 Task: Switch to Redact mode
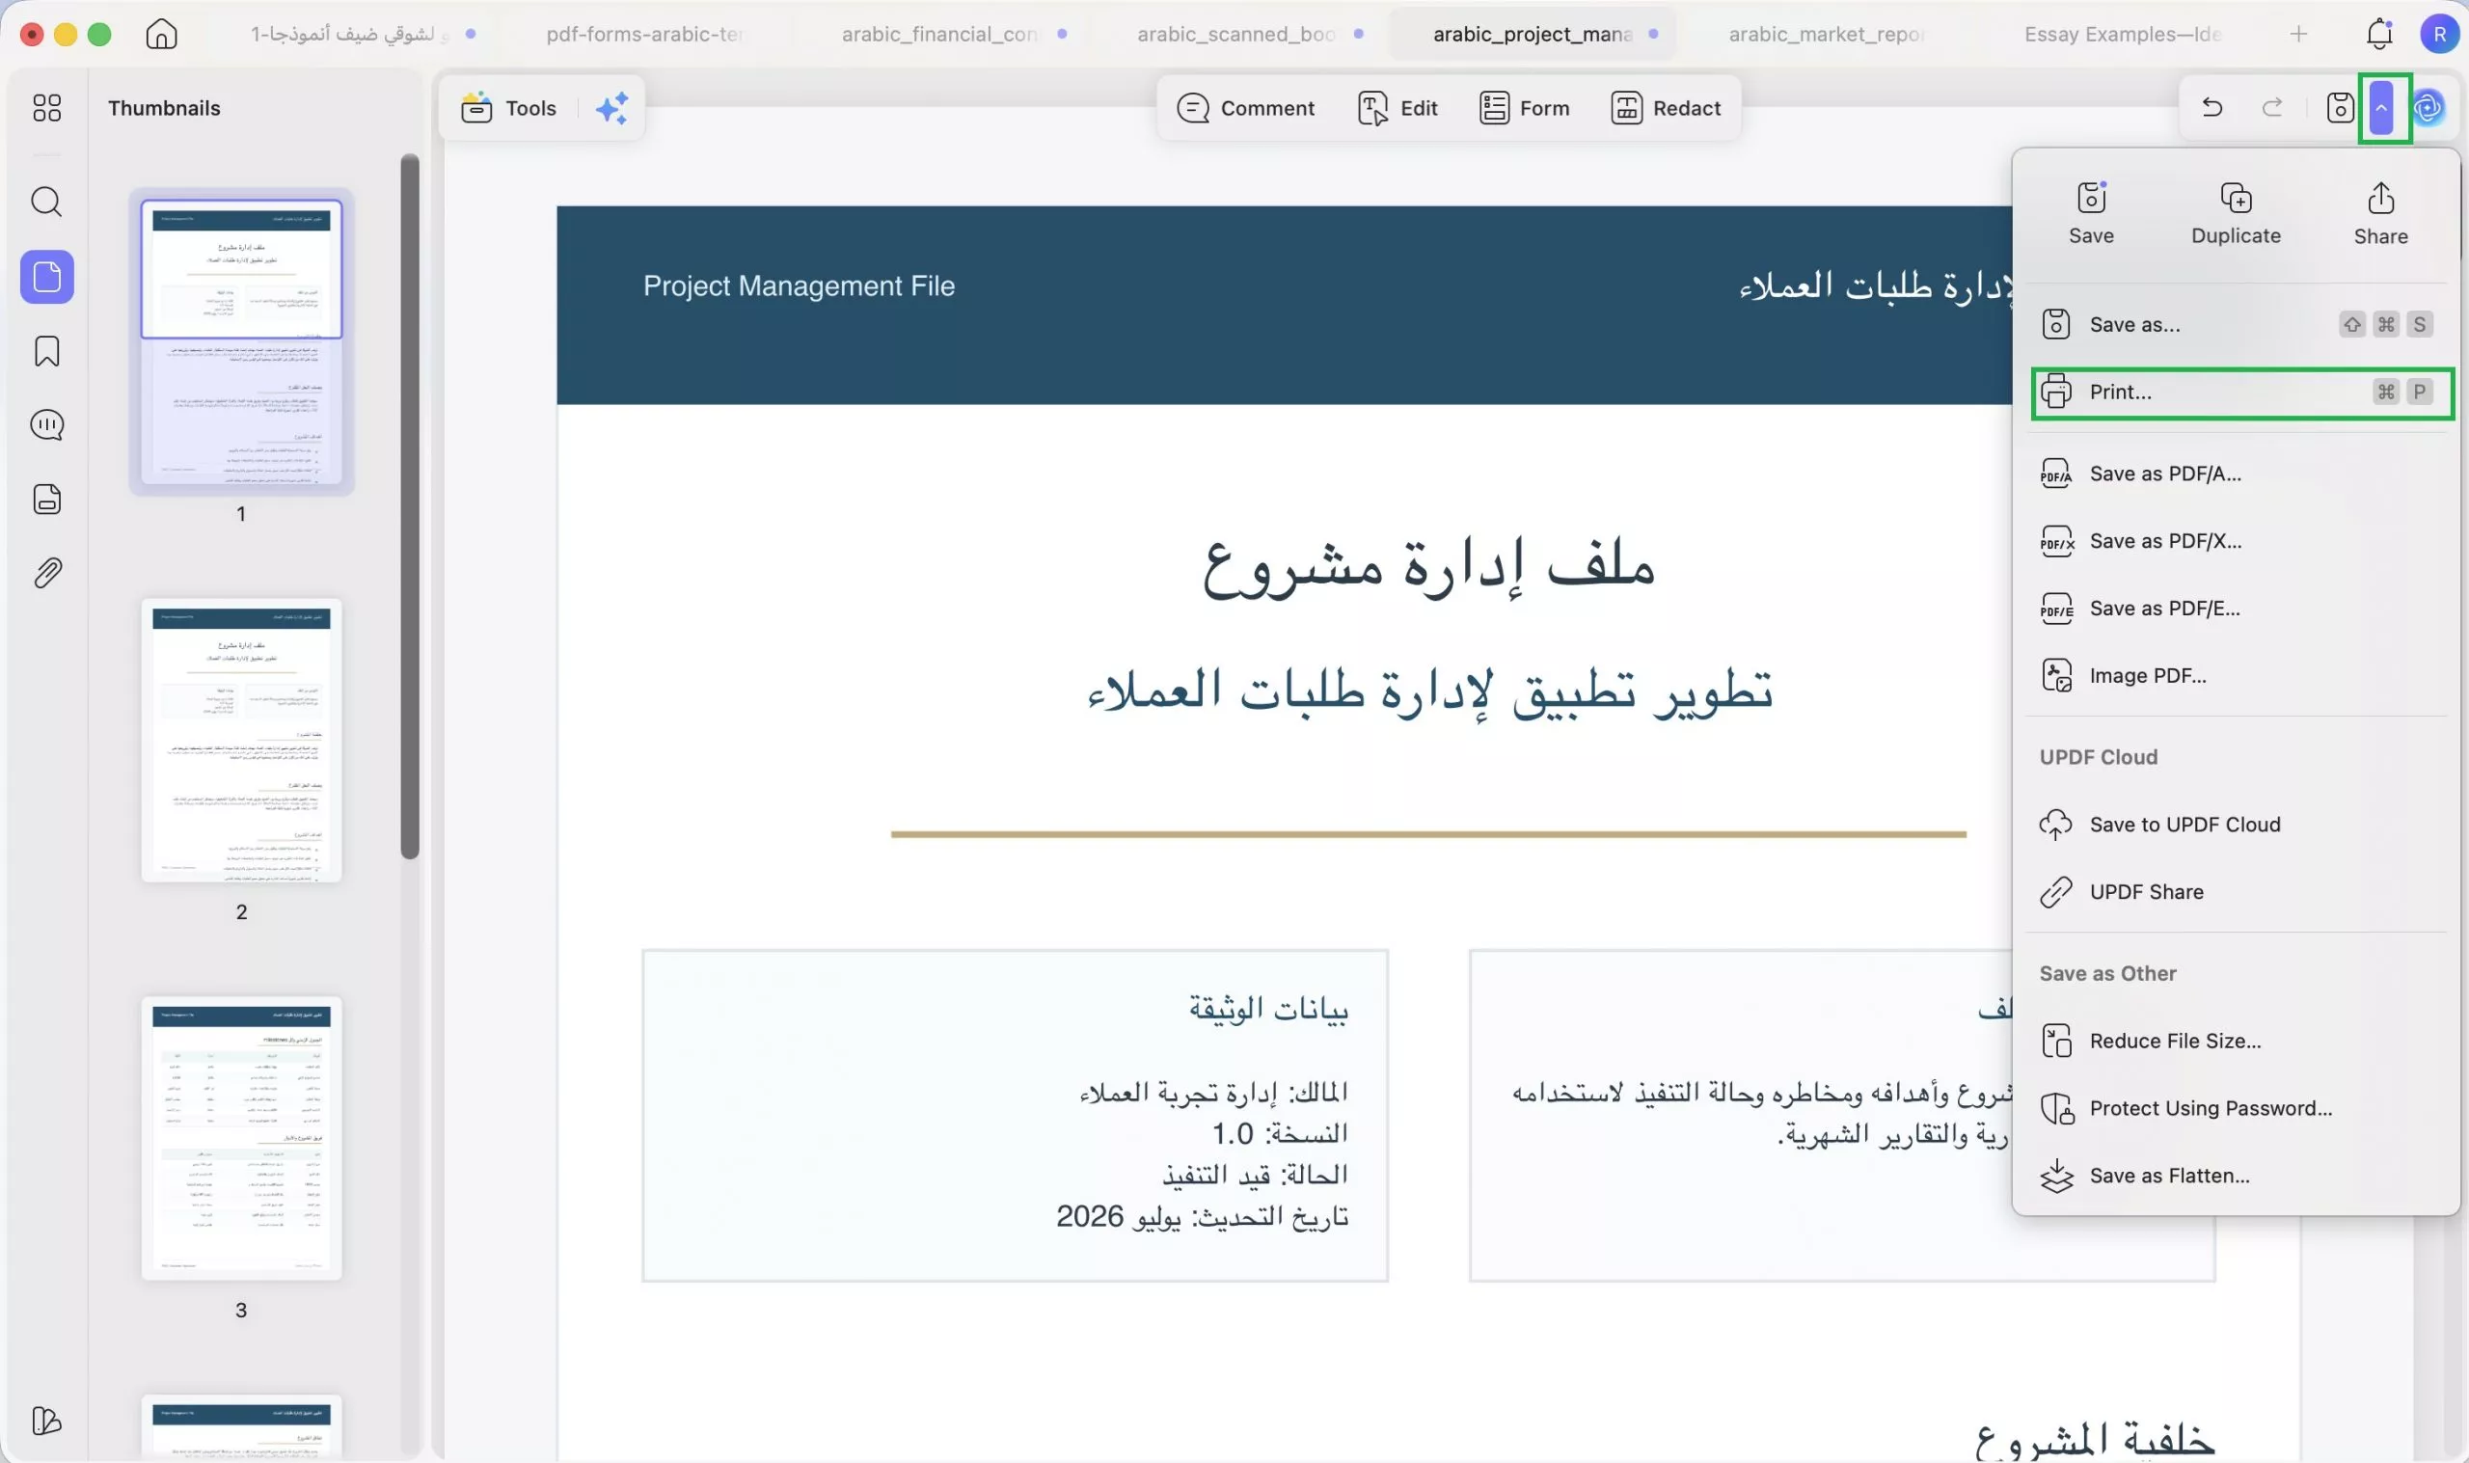(x=1666, y=107)
